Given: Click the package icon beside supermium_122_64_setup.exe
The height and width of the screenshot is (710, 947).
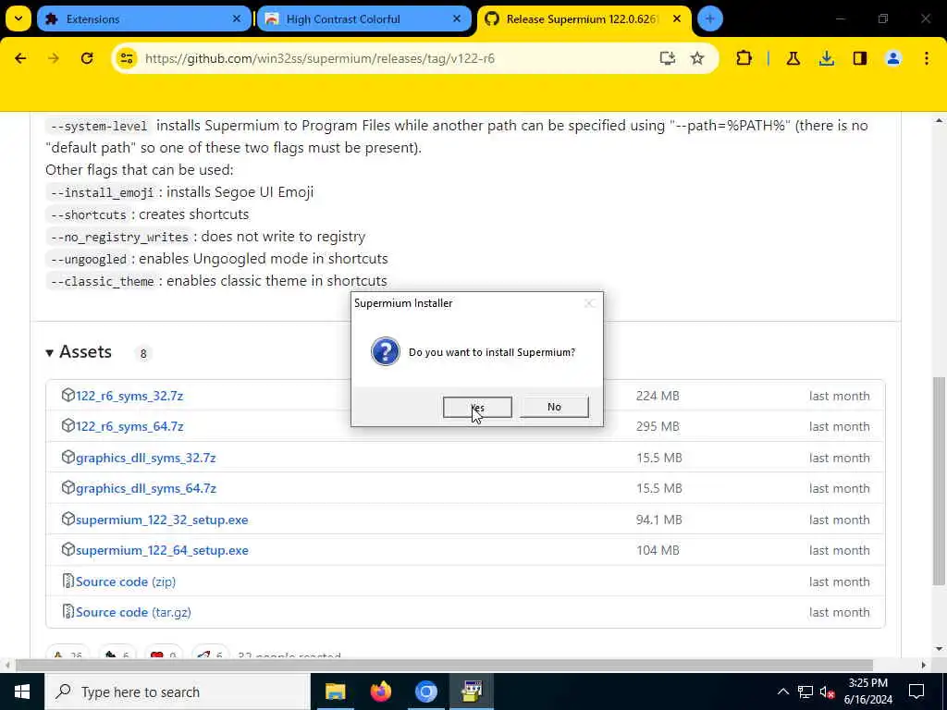Looking at the screenshot, I should (68, 549).
